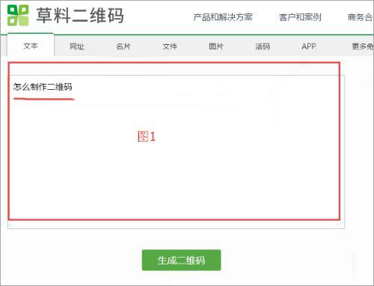Switch to the APP tab

(x=309, y=46)
